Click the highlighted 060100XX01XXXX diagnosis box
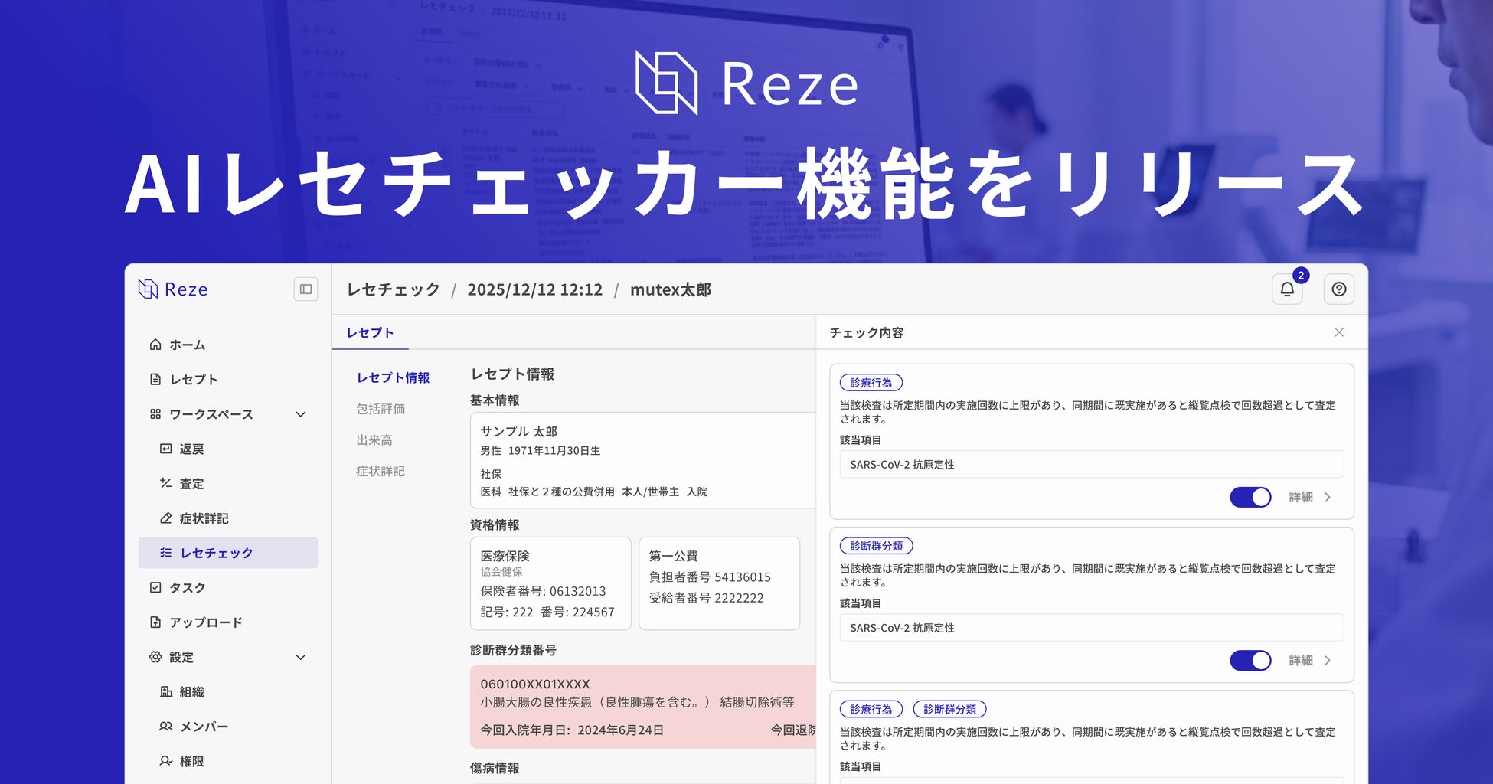 (642, 707)
